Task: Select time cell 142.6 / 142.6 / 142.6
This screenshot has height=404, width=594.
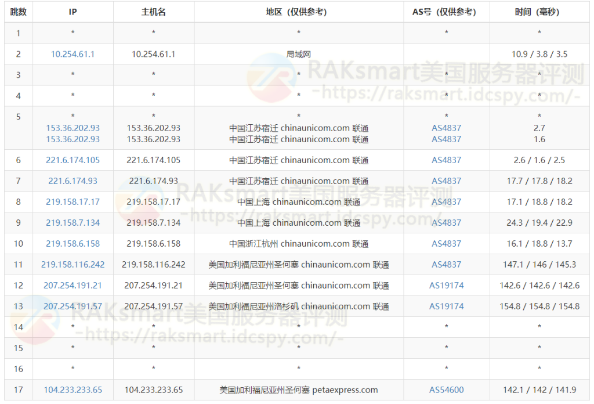Action: click(539, 286)
